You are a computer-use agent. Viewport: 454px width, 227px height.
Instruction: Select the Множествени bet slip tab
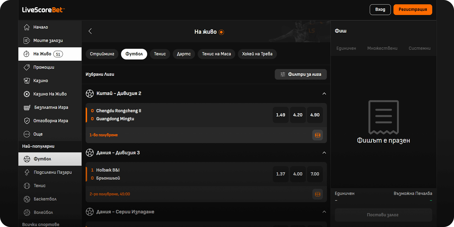(382, 48)
